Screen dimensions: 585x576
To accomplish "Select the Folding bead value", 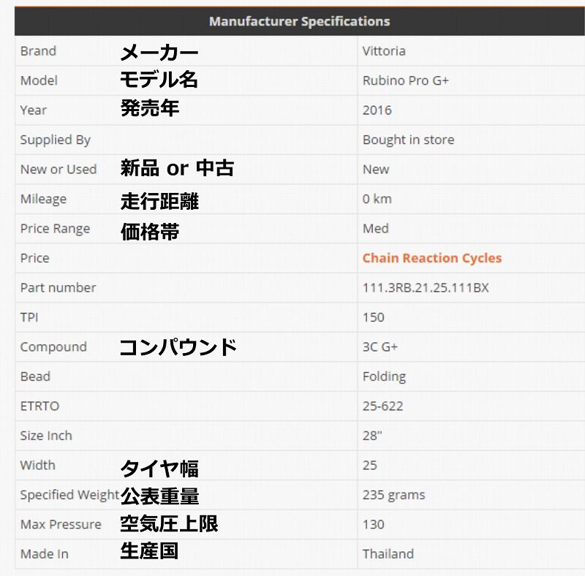I will (x=384, y=376).
